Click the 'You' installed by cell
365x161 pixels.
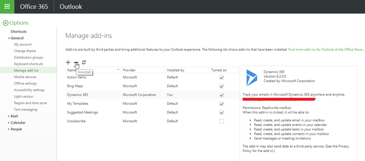(x=170, y=95)
